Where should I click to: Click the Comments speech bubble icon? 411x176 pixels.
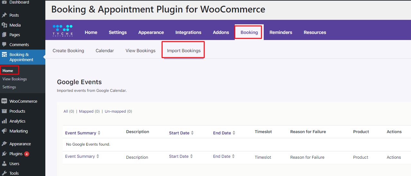click(4, 44)
